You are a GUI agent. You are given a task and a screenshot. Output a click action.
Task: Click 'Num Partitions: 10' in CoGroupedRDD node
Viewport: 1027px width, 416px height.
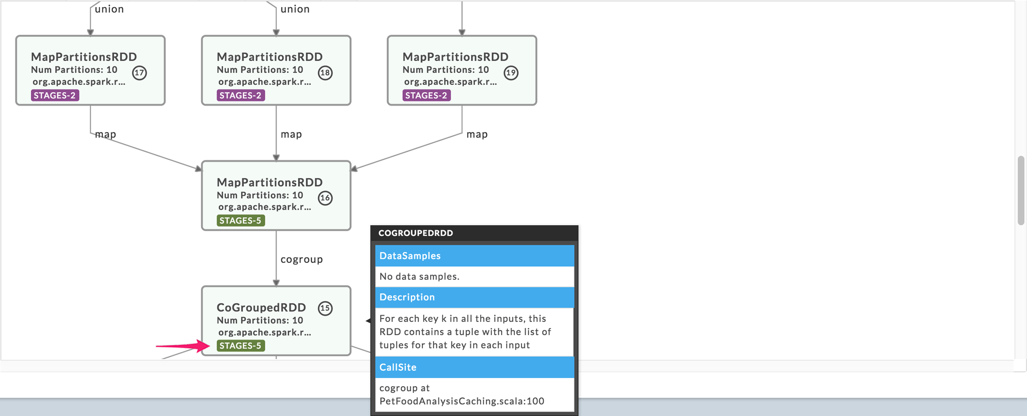[260, 320]
